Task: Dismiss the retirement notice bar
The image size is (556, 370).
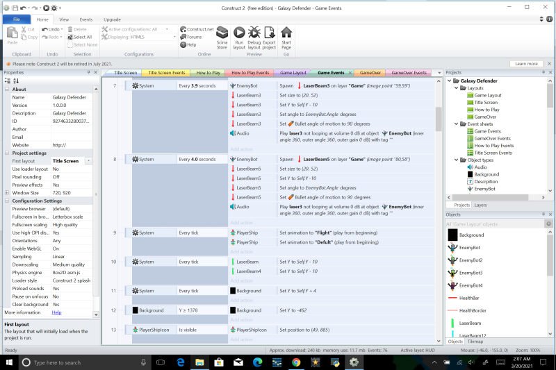Action: [549, 64]
